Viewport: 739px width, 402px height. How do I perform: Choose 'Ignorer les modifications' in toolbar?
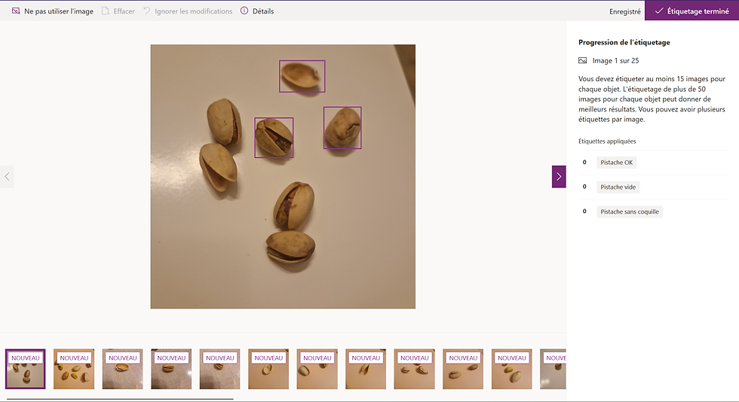click(x=194, y=11)
